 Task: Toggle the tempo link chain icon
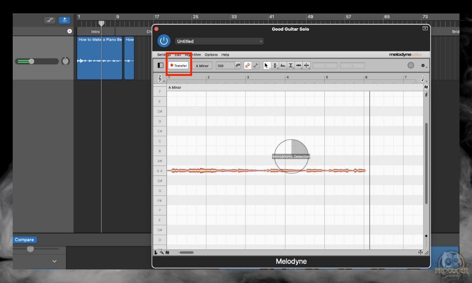tap(238, 65)
